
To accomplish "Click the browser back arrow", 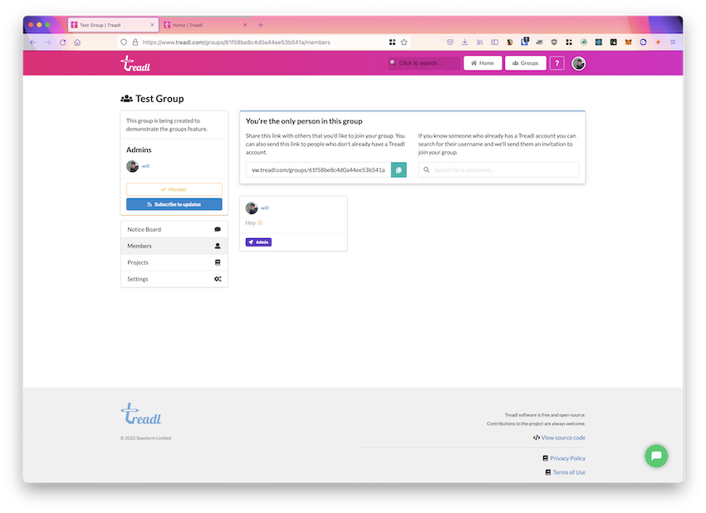I will click(33, 42).
